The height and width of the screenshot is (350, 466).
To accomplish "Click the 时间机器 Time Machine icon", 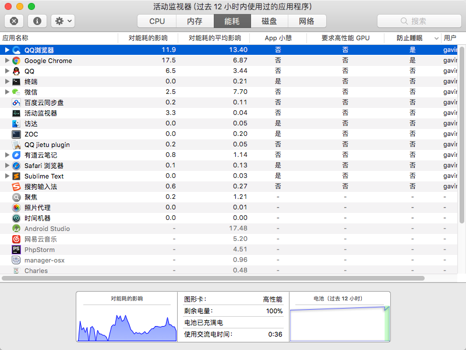I will point(16,218).
